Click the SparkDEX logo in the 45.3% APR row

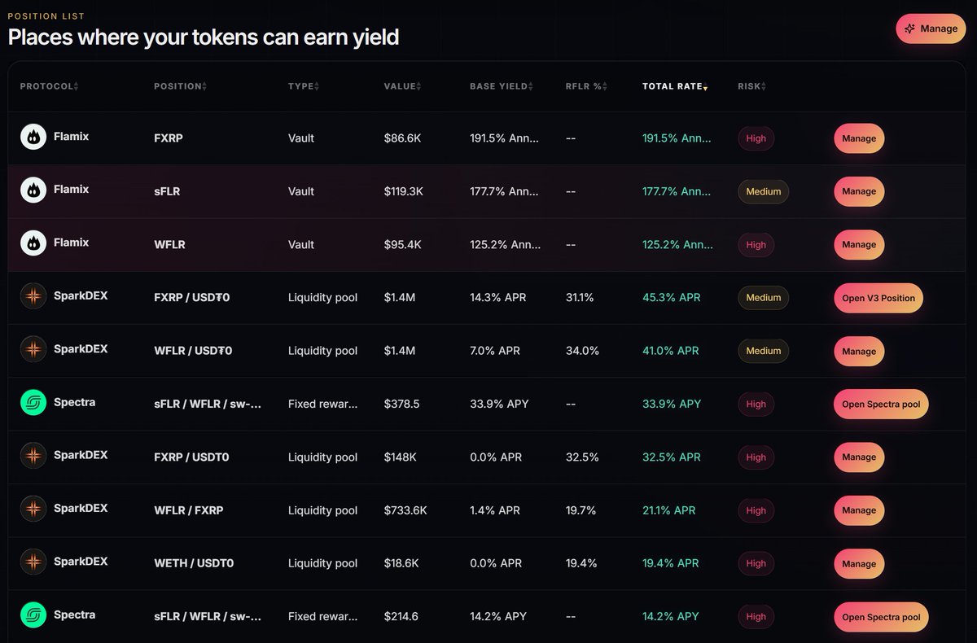point(33,296)
